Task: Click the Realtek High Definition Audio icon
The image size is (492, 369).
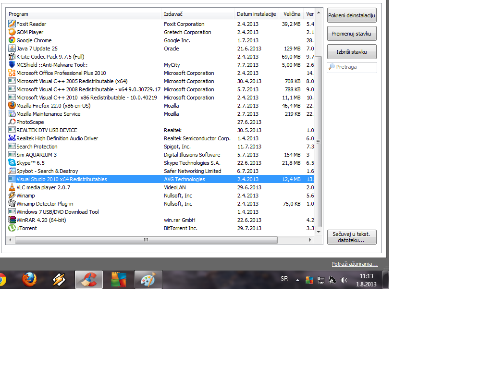Action: tap(12, 138)
